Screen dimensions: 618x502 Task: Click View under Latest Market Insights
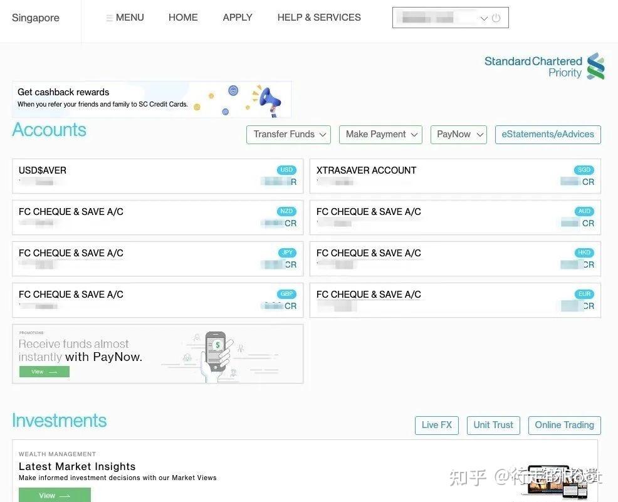pos(55,495)
